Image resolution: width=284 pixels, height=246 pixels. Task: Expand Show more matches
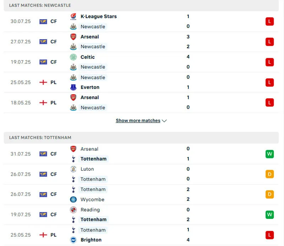tap(138, 121)
